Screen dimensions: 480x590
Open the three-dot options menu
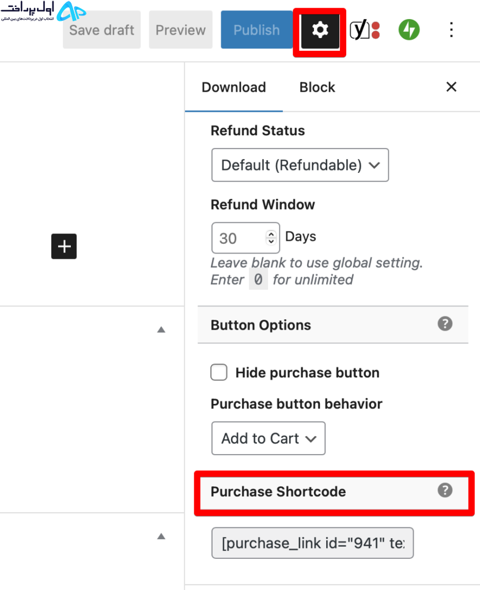point(451,30)
